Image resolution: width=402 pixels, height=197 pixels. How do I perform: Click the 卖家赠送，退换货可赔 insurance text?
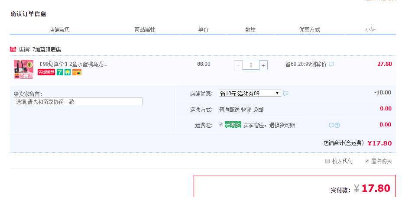point(269,125)
